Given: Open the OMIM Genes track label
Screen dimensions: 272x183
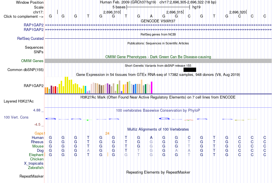Looking at the screenshot, I should 32,61.
